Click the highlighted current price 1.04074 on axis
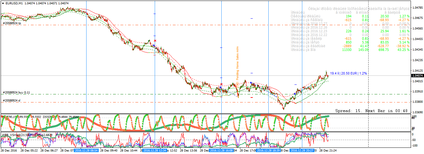Screen dimensions: 424x154 (x=417, y=76)
